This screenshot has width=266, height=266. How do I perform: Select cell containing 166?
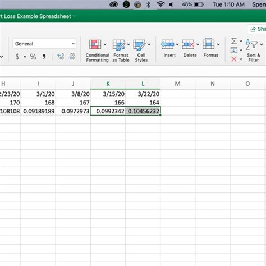[x=108, y=103]
